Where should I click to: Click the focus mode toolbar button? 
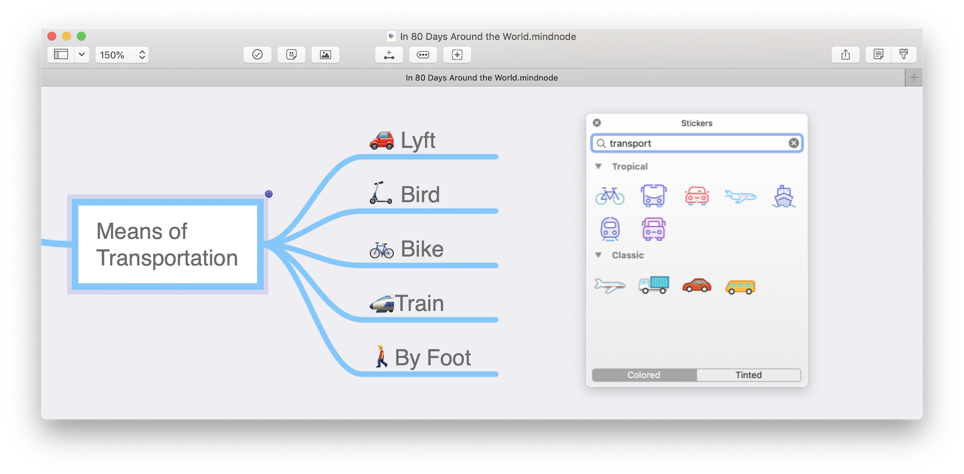[x=457, y=55]
